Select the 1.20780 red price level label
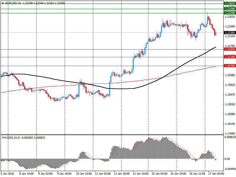Screen dimensions: 236x177 tap(230, 66)
